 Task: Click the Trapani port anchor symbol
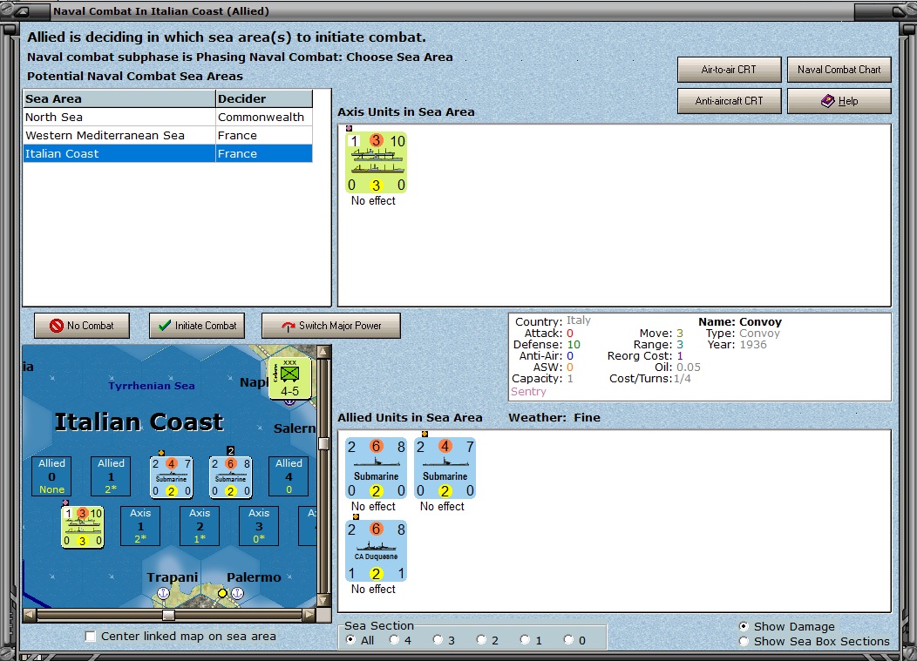[164, 593]
